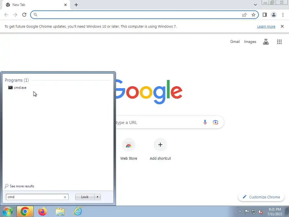This screenshot has width=289, height=217.
Task: Start voice search with microphone icon
Action: click(x=205, y=122)
